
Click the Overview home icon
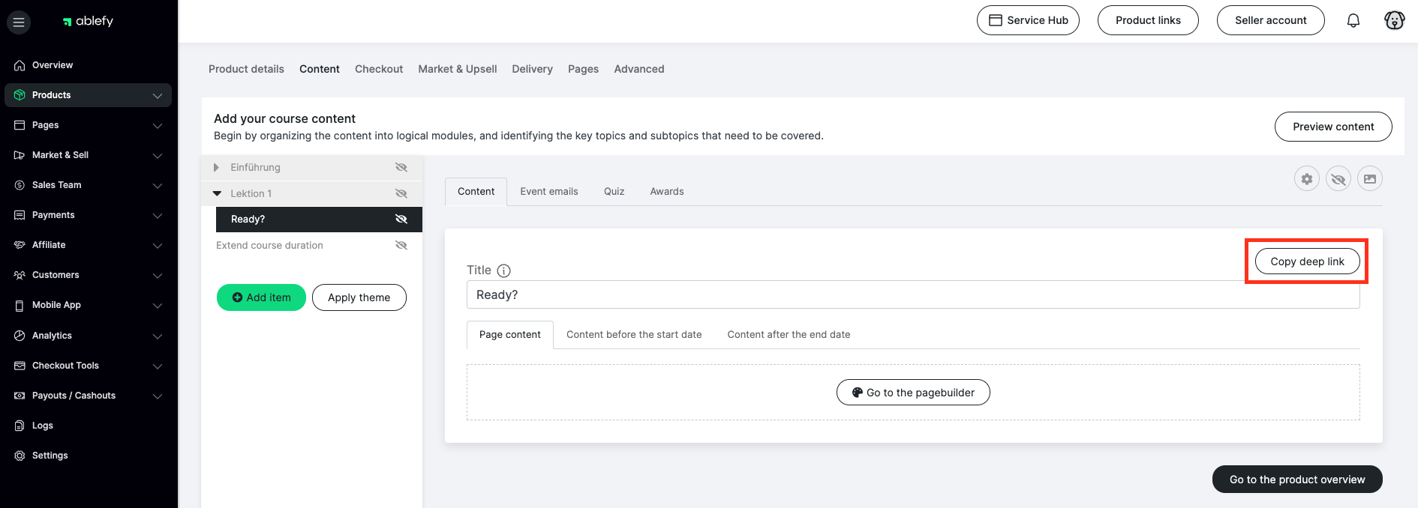pyautogui.click(x=20, y=65)
